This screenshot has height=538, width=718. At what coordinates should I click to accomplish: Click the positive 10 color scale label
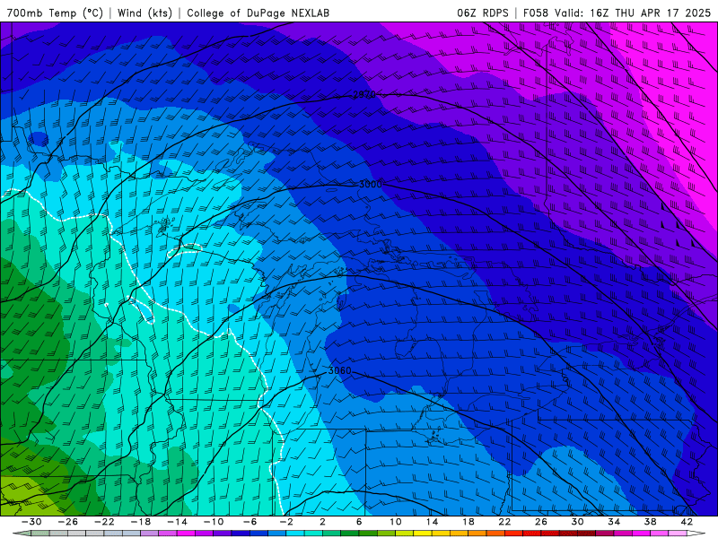(396, 522)
